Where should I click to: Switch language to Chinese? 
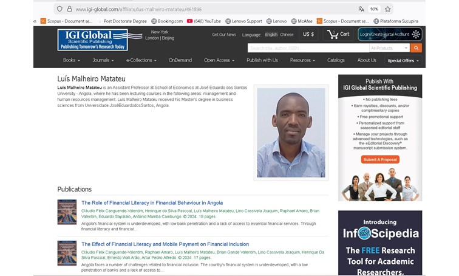click(287, 35)
